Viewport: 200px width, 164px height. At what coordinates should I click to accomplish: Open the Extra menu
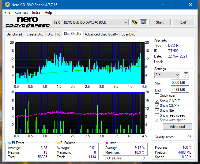[36, 13]
